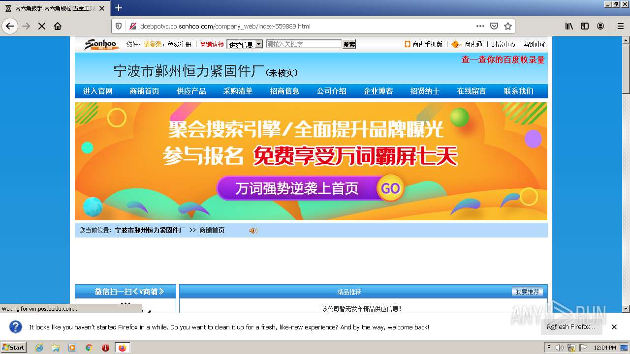Screen dimensions: 630x354
Task: Open the Library bookmarks and history
Action: [569, 26]
